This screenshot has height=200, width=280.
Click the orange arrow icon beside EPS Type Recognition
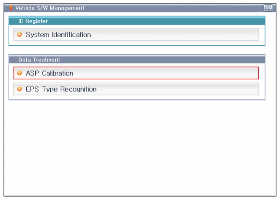(20, 89)
